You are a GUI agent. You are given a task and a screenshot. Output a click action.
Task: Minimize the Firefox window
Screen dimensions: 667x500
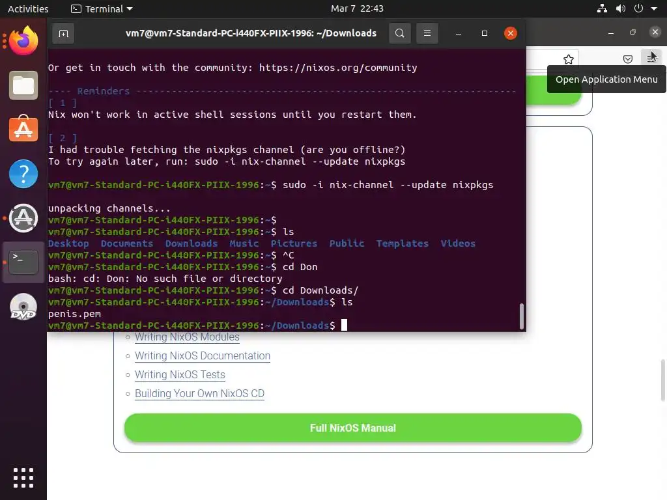[611, 33]
